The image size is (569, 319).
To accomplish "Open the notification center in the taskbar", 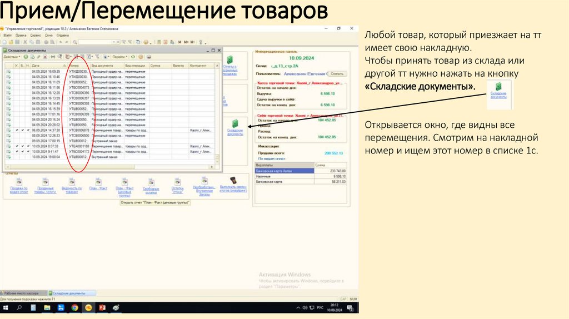I will pos(350,308).
